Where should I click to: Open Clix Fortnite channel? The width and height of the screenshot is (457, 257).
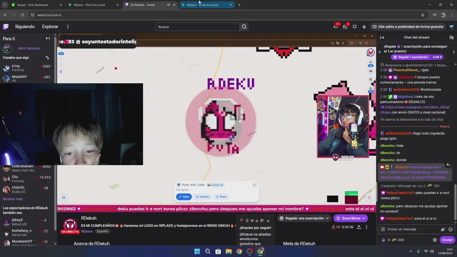click(x=27, y=179)
